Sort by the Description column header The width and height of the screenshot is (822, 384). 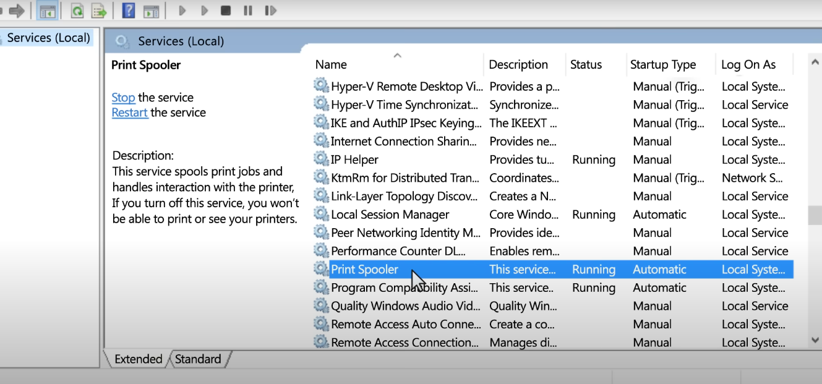coord(518,65)
